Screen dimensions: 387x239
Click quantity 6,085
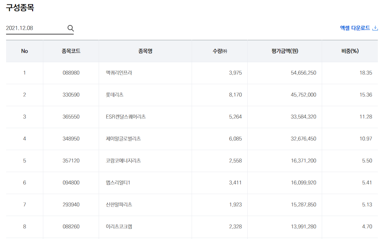pos(236,139)
